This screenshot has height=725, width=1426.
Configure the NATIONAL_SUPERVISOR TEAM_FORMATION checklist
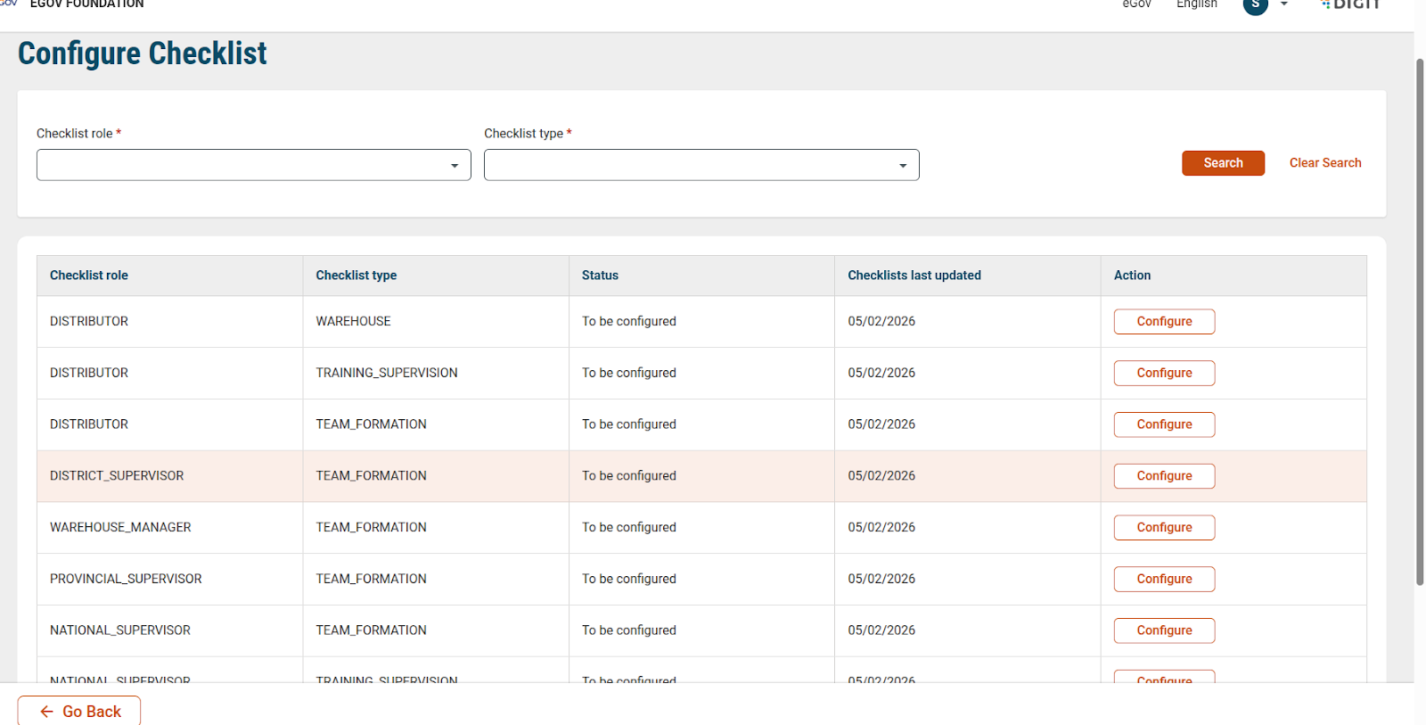point(1164,631)
